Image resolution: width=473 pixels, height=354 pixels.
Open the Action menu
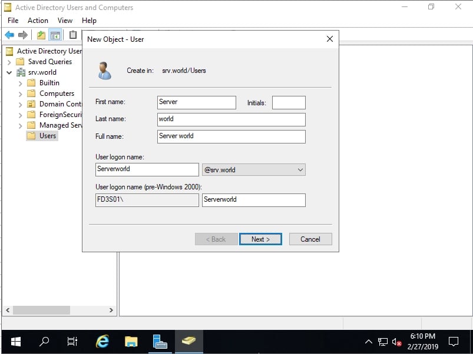38,21
